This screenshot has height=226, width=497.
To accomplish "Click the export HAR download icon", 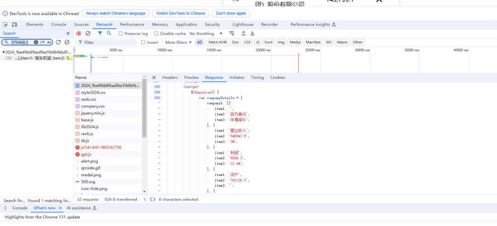I will [252, 33].
